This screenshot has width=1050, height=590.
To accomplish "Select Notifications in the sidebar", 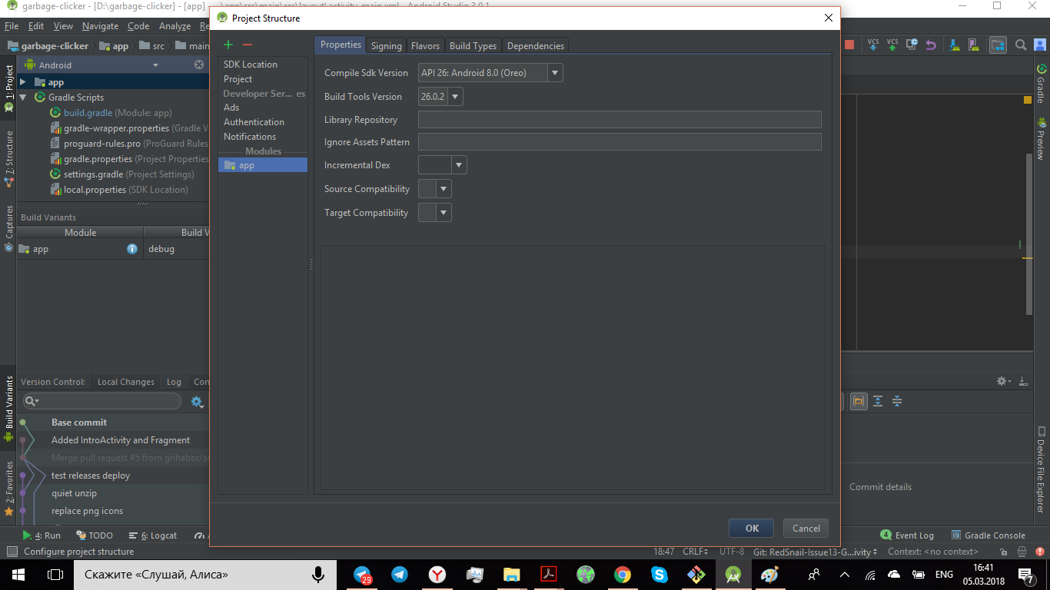I will pos(250,137).
